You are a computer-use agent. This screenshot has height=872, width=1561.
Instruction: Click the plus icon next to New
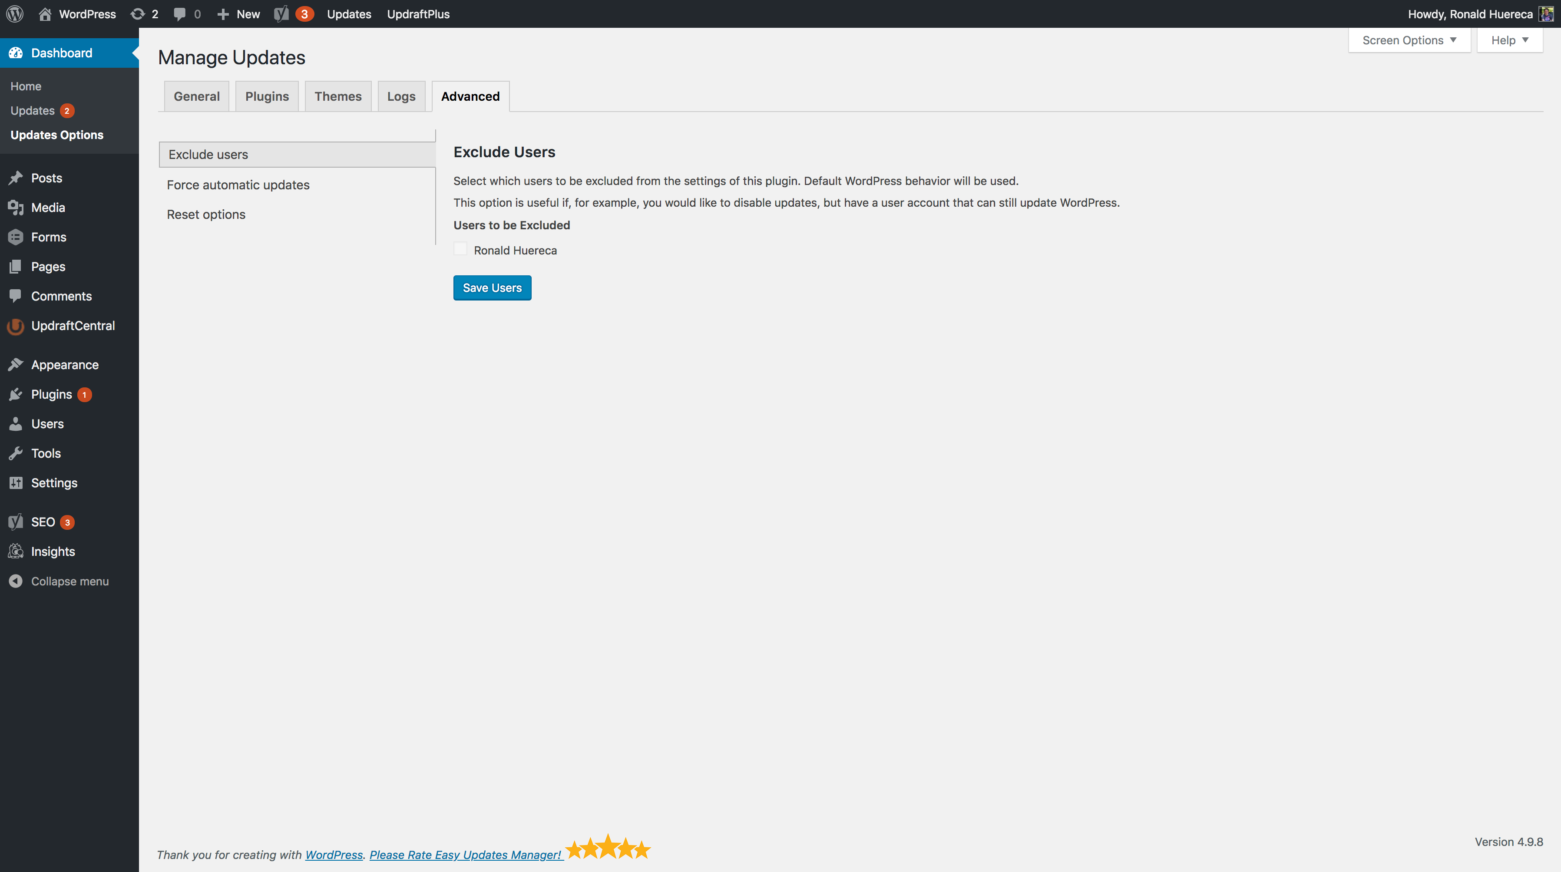[222, 14]
